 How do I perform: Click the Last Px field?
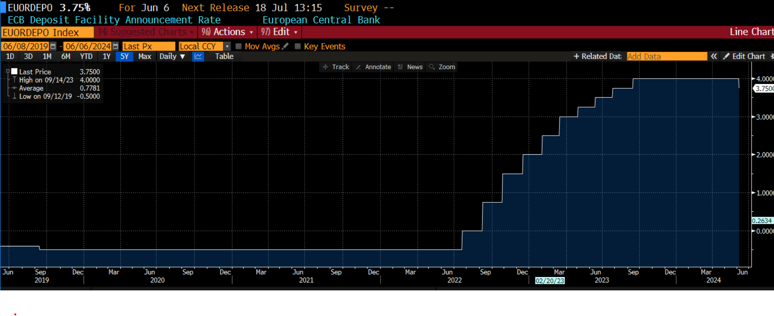[x=148, y=46]
